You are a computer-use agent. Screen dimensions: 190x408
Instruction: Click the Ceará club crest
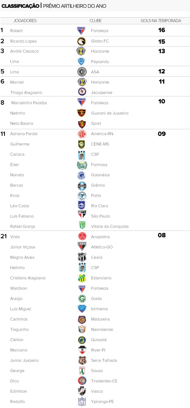[82, 257]
